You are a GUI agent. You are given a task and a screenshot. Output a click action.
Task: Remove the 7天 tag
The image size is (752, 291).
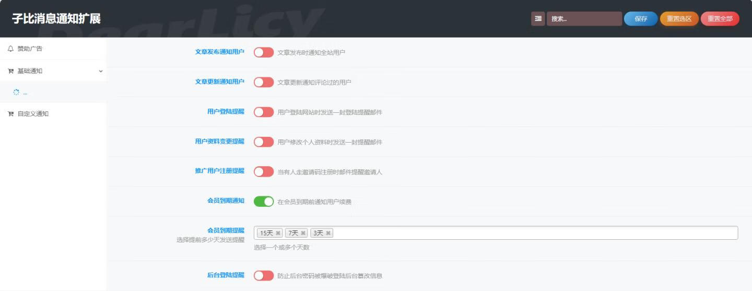[303, 233]
